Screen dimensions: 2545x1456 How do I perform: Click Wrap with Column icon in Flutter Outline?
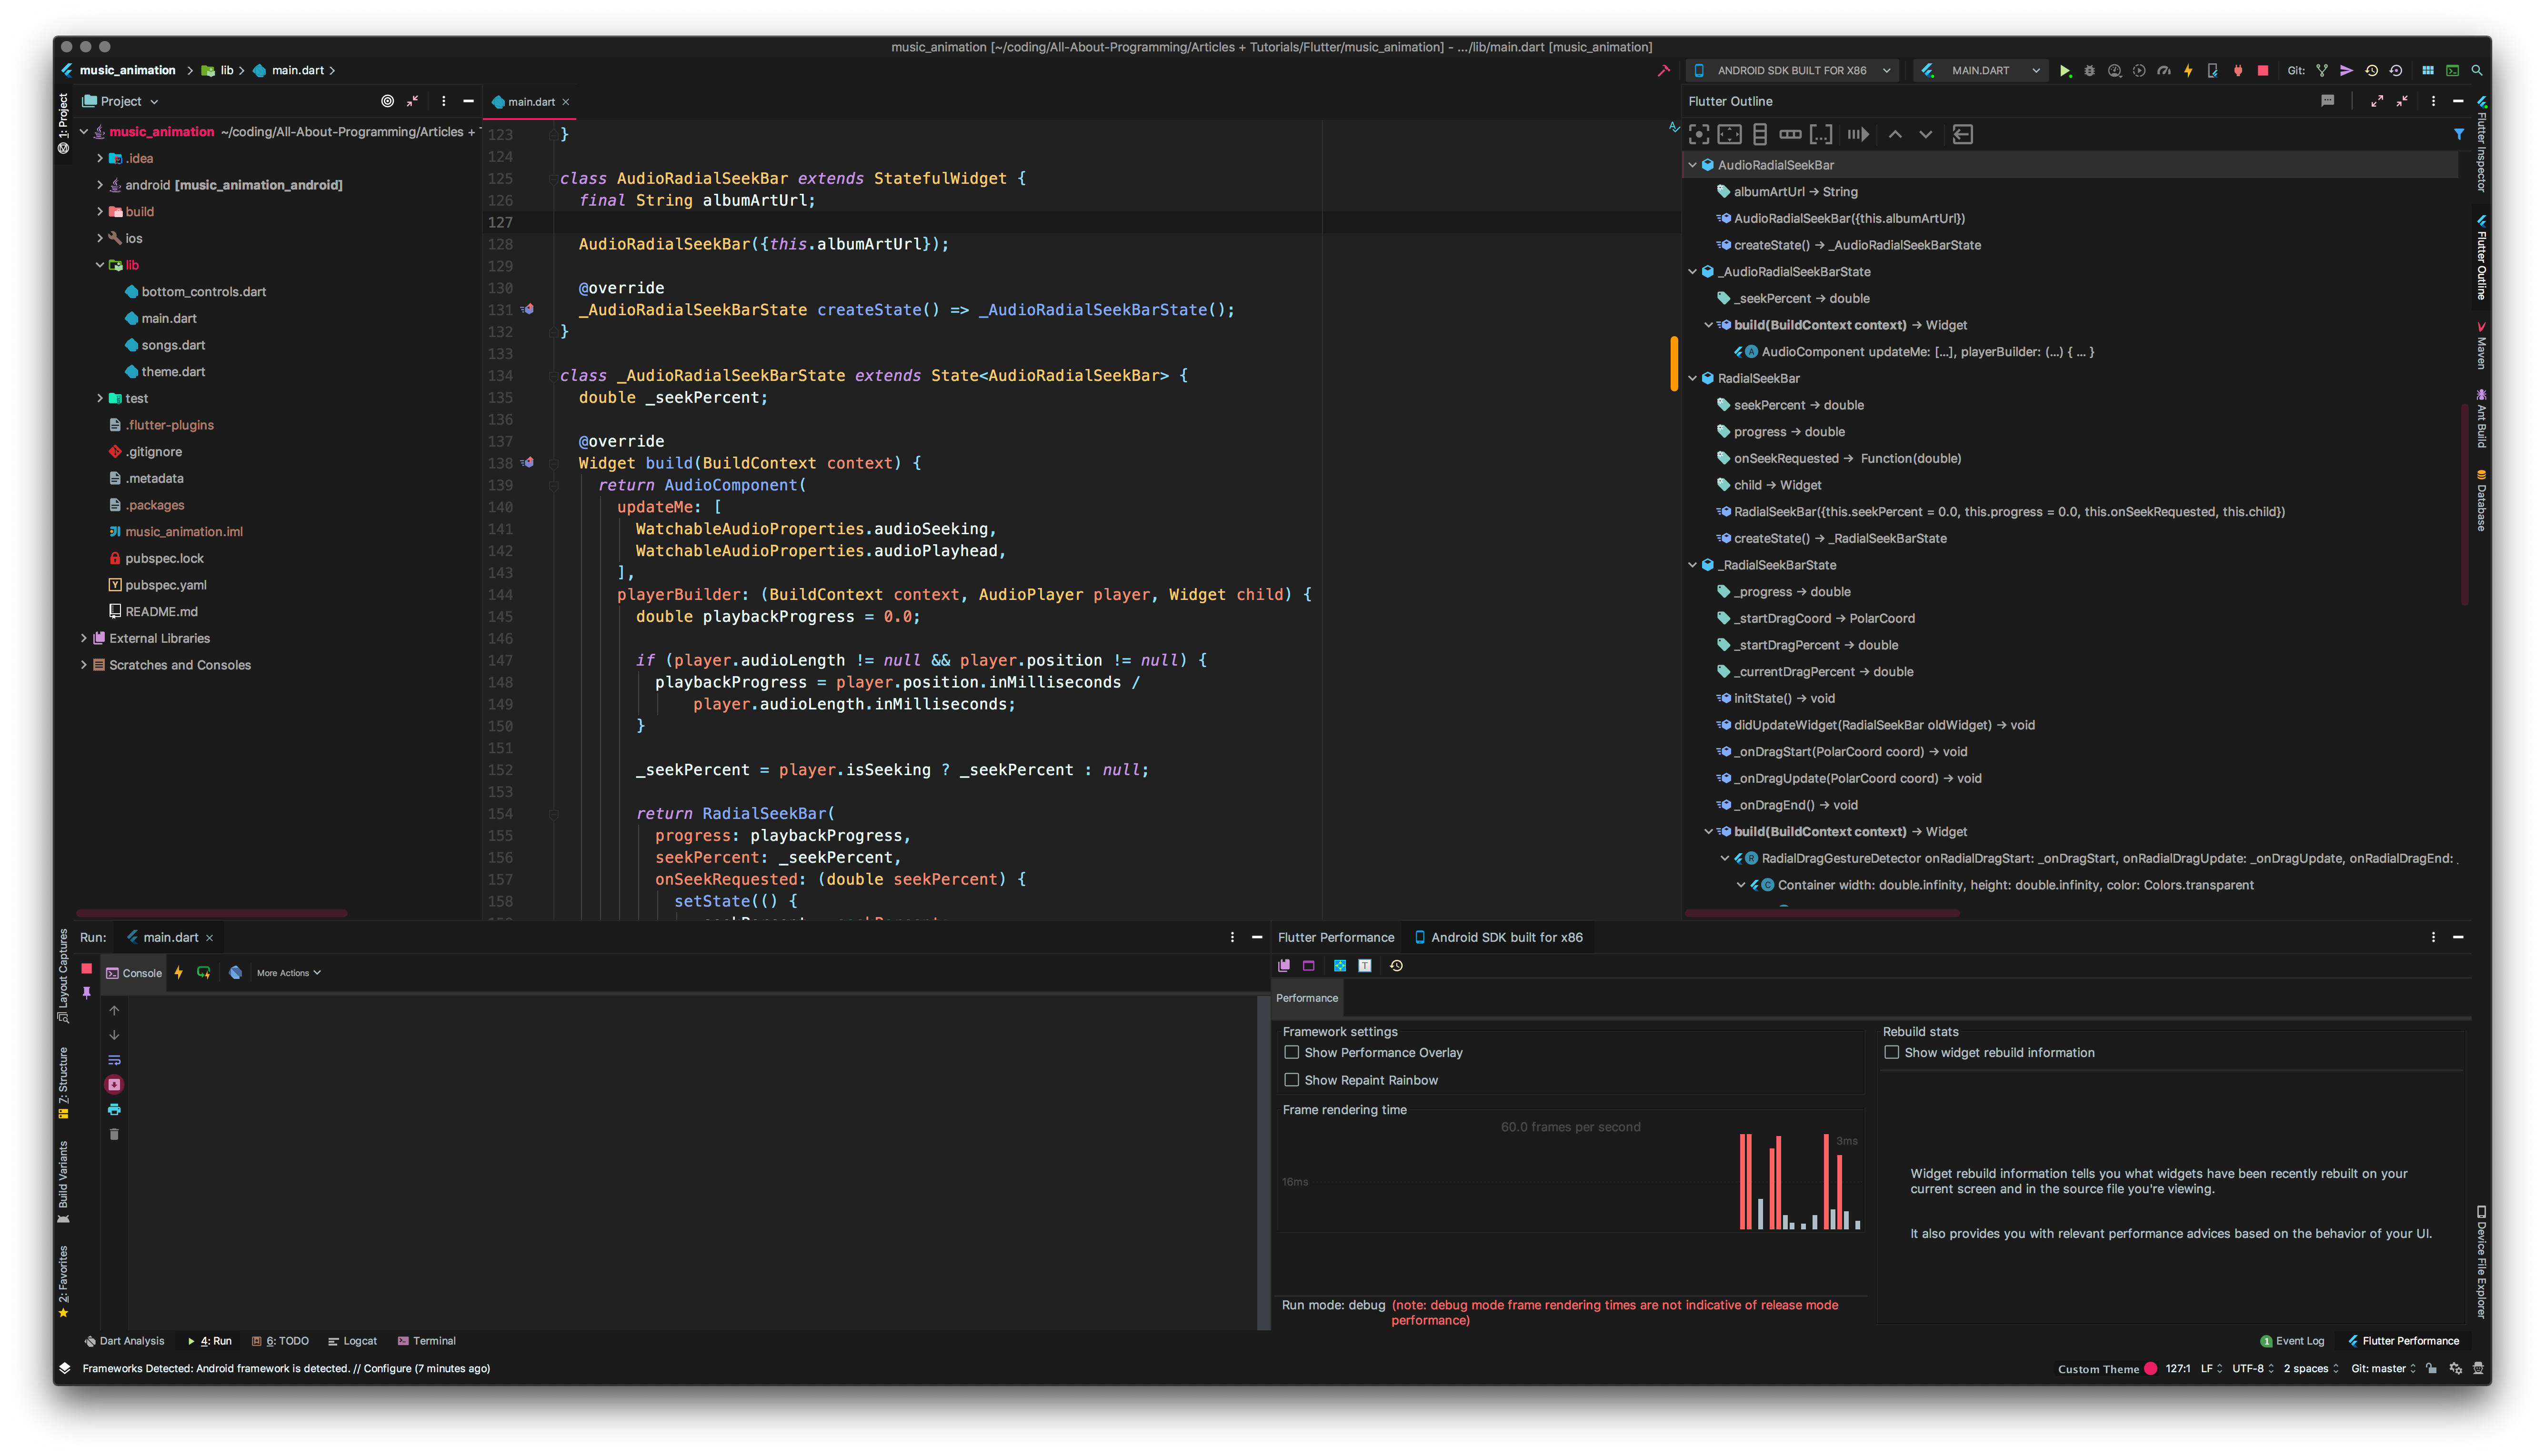coord(1760,134)
